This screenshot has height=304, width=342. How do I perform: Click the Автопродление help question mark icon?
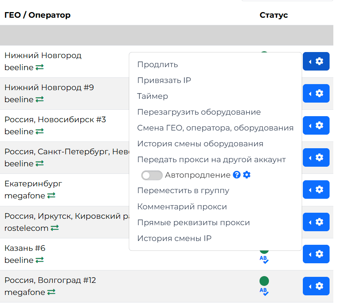click(237, 175)
